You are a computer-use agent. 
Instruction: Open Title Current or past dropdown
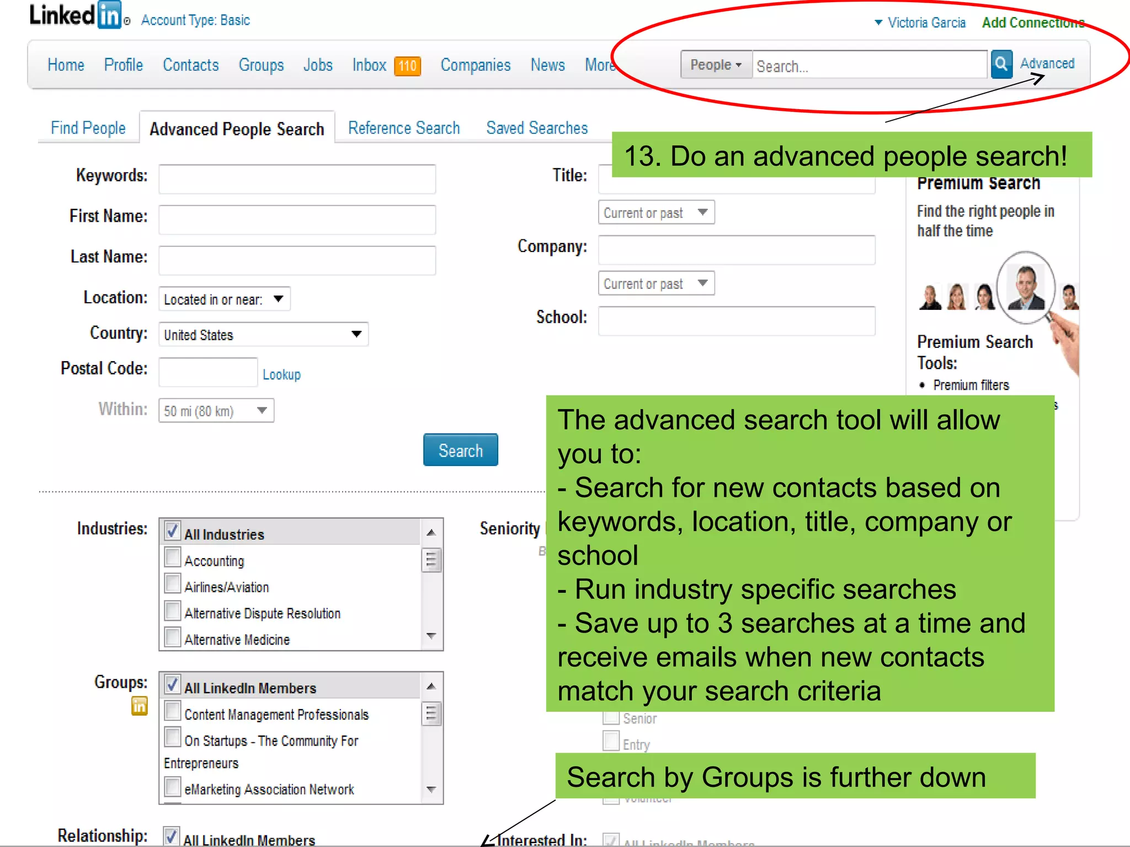tap(656, 212)
